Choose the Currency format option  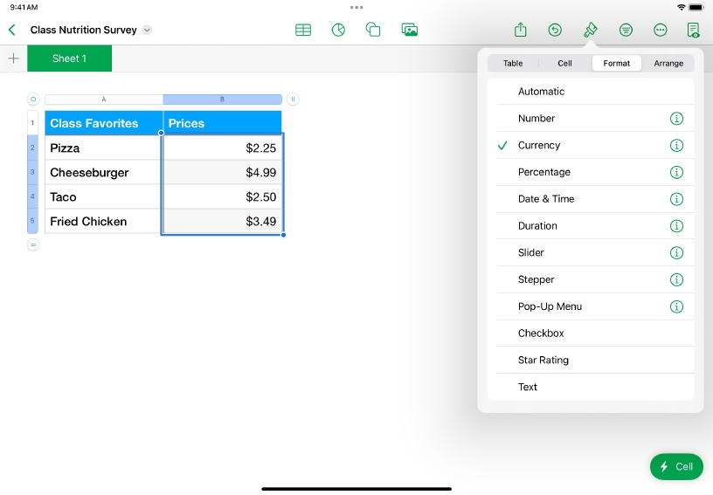539,146
